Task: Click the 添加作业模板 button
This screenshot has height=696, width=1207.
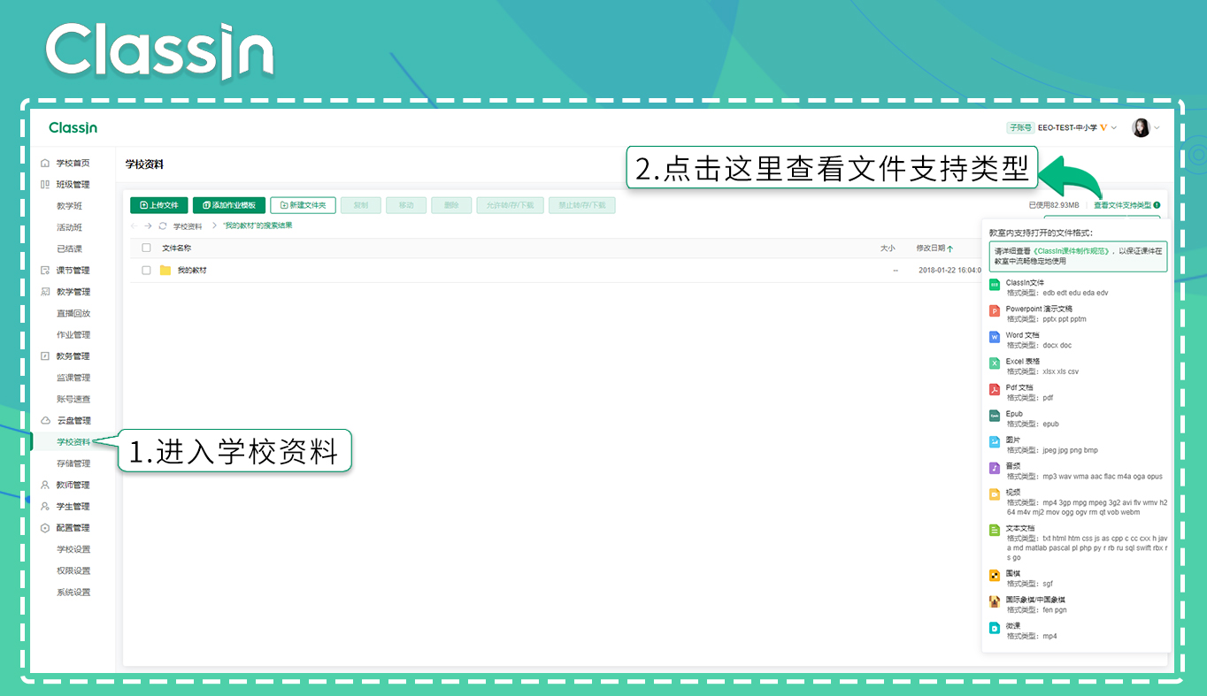Action: click(x=229, y=205)
